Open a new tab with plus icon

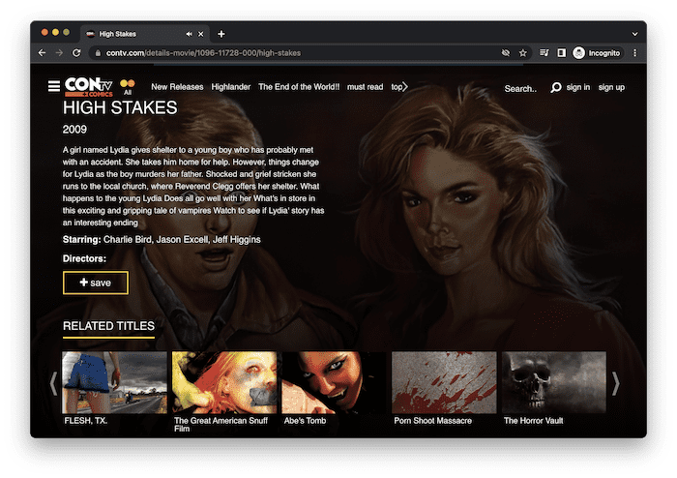pos(221,34)
